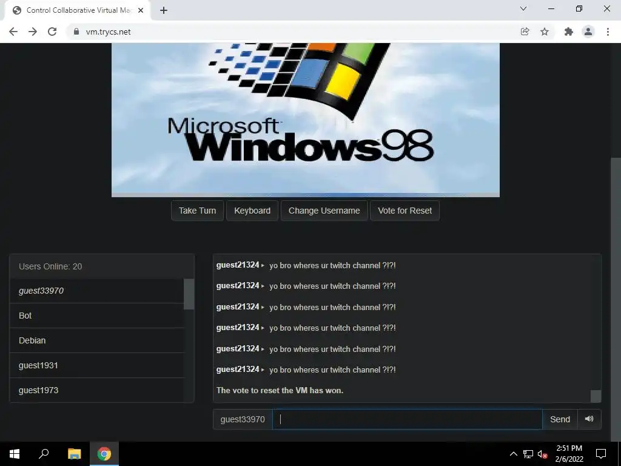Open the clock showing 2:51 PM
This screenshot has height=466, width=621.
pyautogui.click(x=569, y=454)
